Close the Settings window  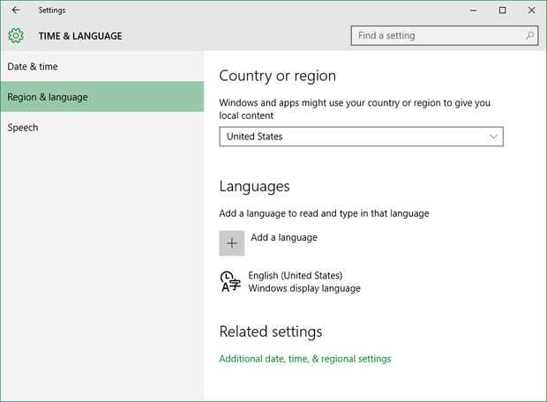(531, 10)
